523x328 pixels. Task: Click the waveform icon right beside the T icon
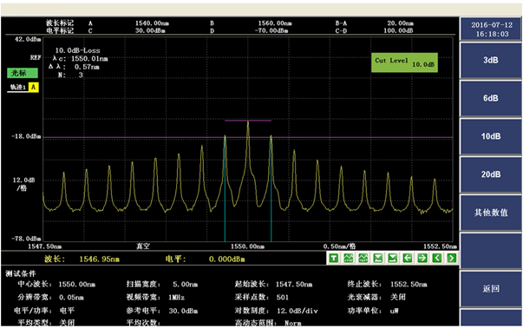(348, 258)
